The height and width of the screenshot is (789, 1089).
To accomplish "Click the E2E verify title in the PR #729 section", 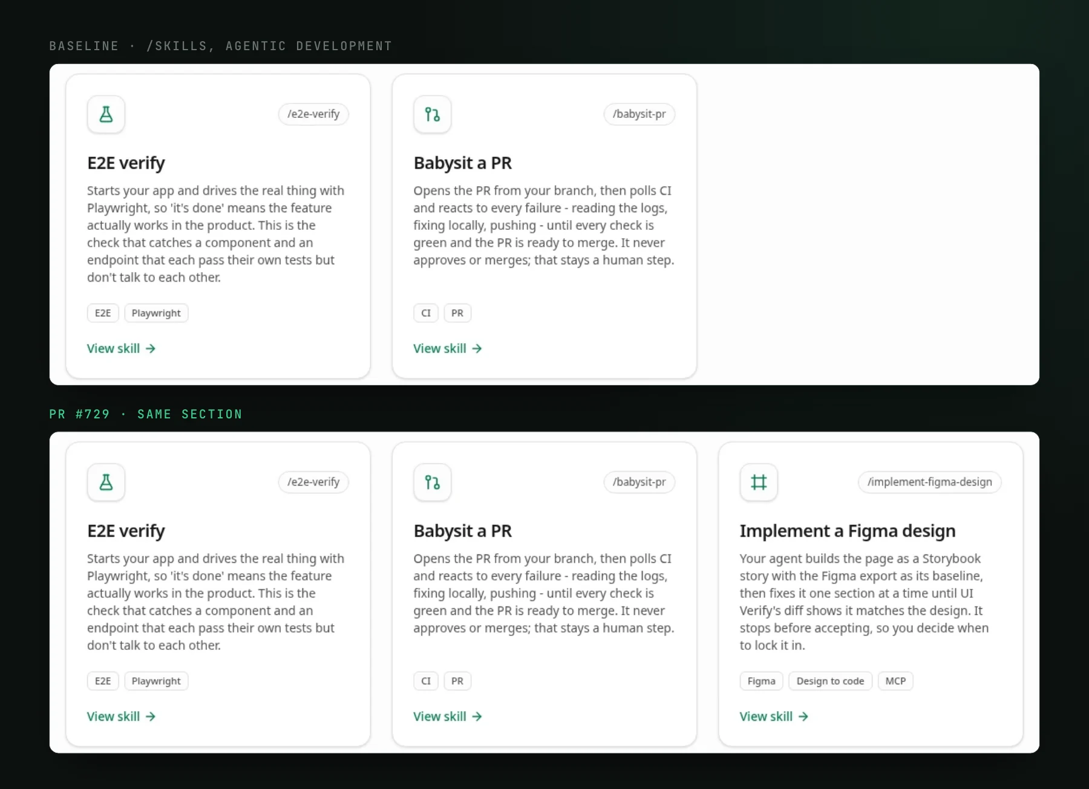I will pos(126,531).
